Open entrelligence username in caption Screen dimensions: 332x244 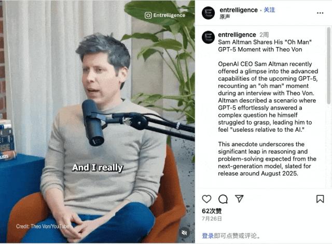(237, 35)
